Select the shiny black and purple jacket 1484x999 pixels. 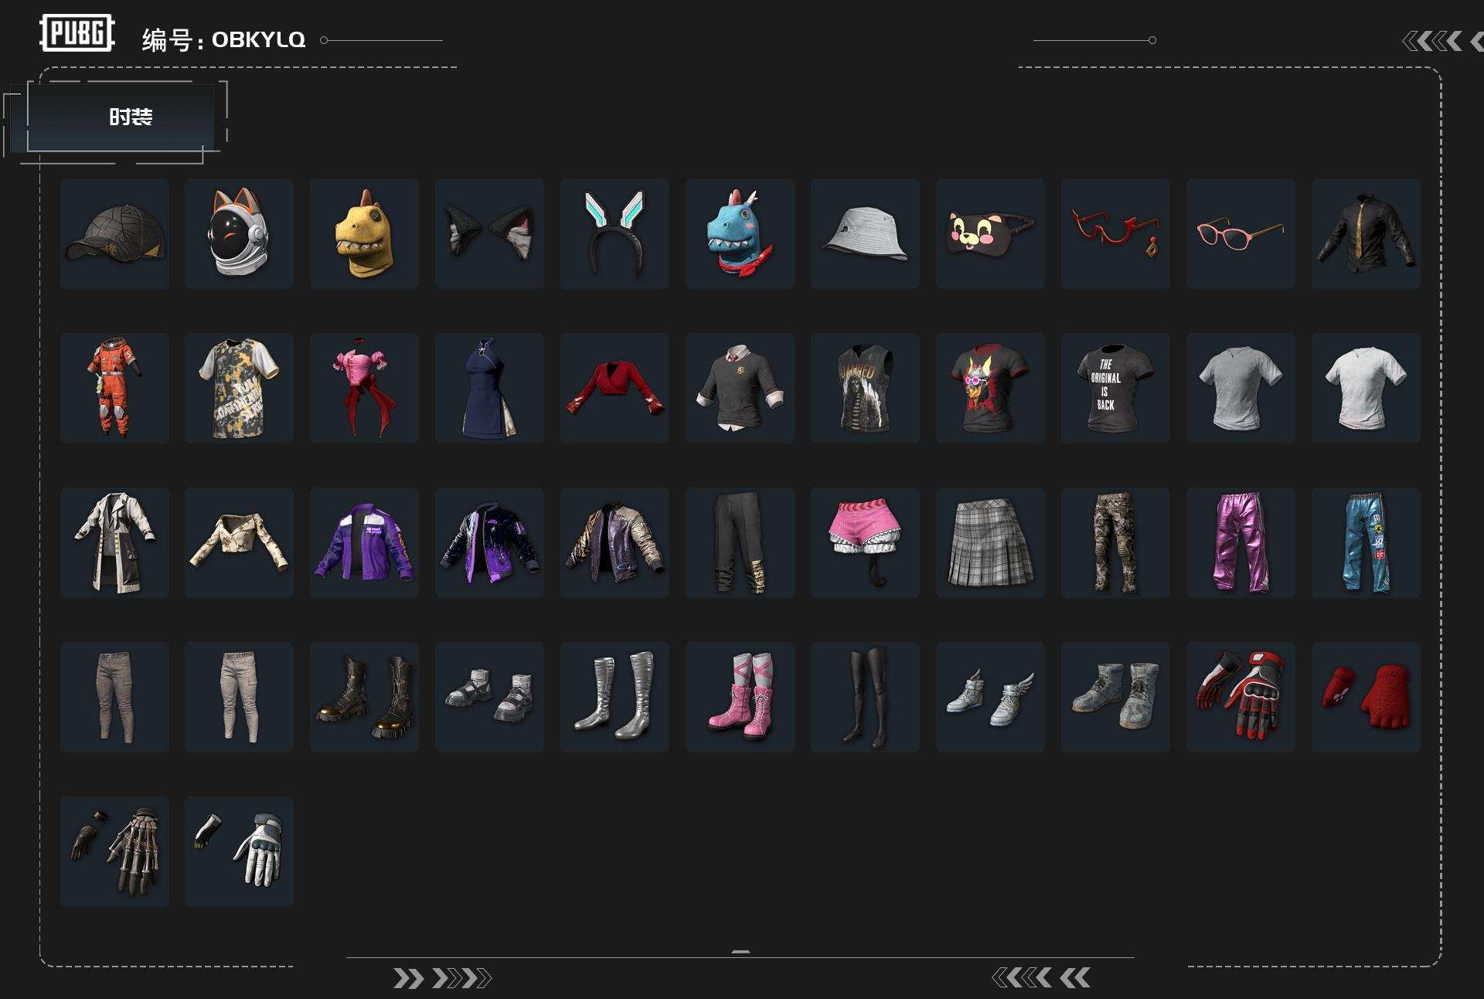coord(489,542)
